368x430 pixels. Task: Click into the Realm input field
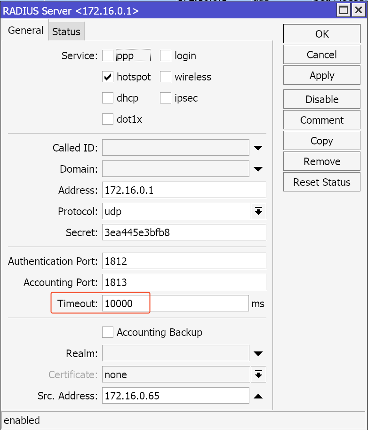click(176, 353)
